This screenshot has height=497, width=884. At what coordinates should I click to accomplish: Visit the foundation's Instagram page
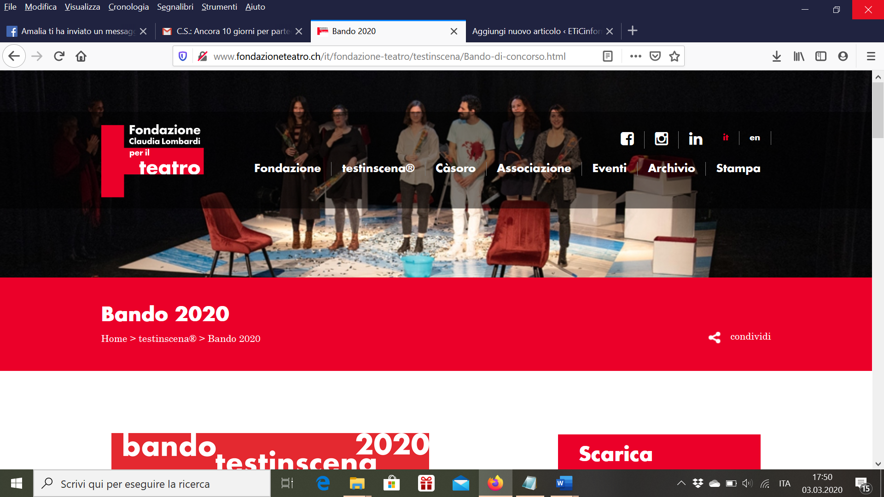[x=662, y=139]
